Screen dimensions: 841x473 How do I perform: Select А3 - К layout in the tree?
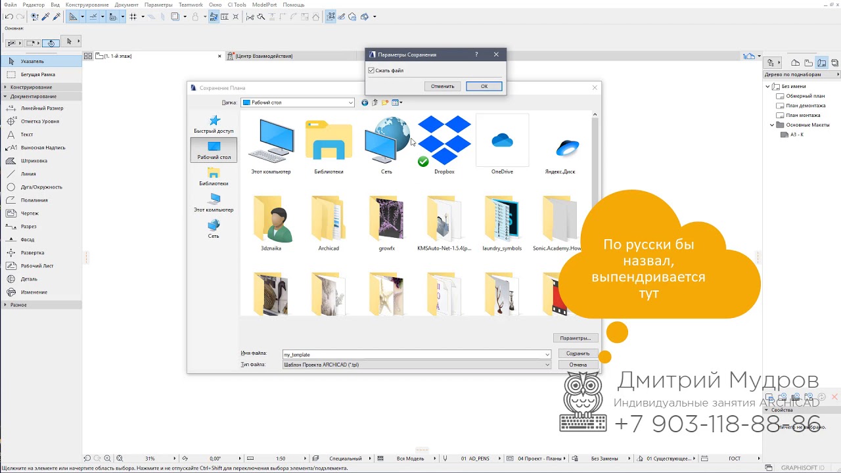[797, 134]
